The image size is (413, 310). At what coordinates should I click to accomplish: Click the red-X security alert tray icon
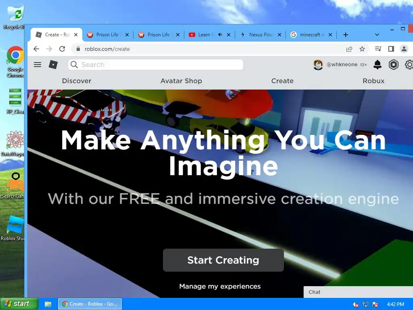[x=375, y=304]
